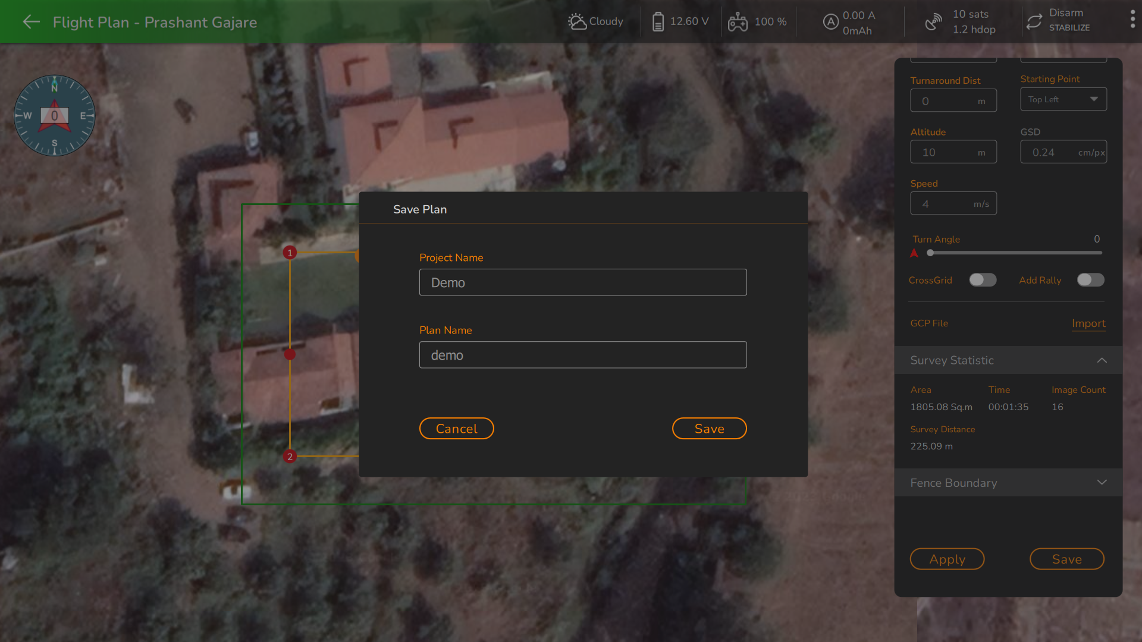Click the back arrow icon

pos(31,22)
